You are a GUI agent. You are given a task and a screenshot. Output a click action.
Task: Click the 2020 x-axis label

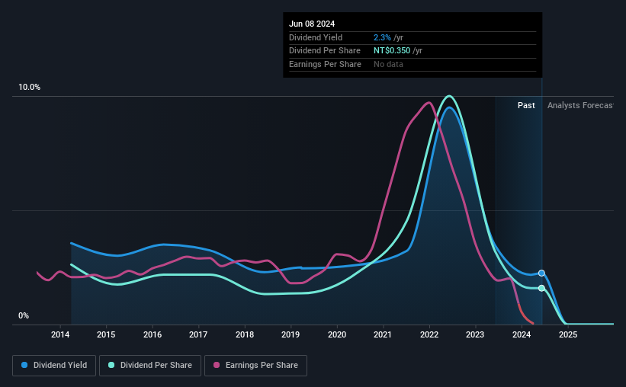click(x=337, y=334)
